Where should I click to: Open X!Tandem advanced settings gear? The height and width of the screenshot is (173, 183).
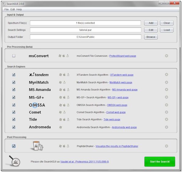pyautogui.click(x=167, y=74)
